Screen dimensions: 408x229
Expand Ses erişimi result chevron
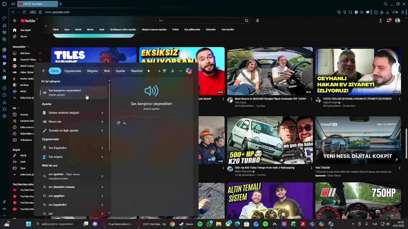pyautogui.click(x=102, y=157)
